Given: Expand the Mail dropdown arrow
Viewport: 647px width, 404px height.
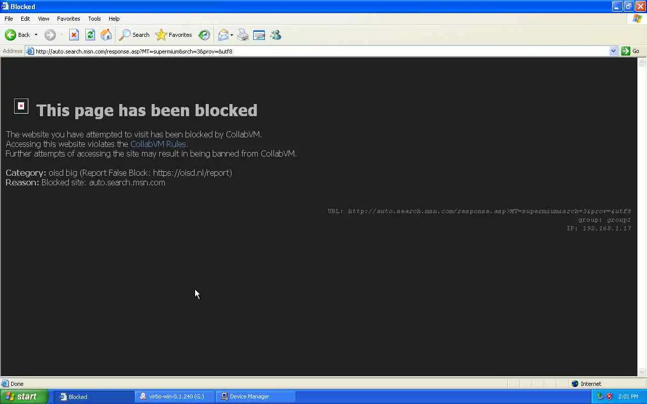Looking at the screenshot, I should tap(232, 35).
